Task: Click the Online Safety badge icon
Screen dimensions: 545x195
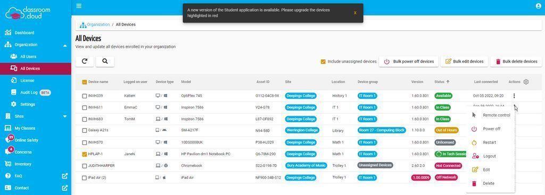Action: (x=9, y=140)
